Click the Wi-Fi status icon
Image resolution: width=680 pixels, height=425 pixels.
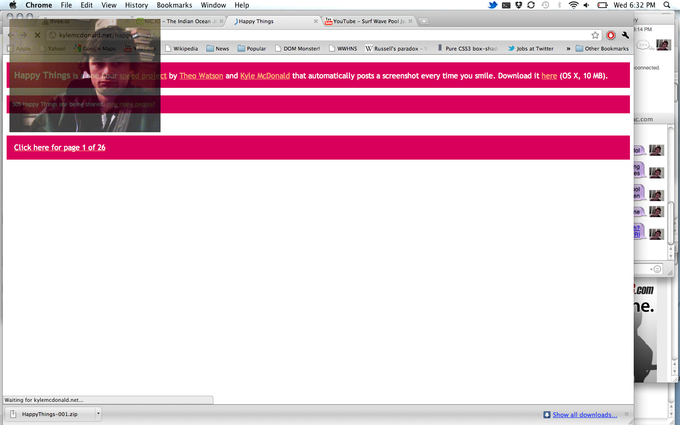coord(573,5)
